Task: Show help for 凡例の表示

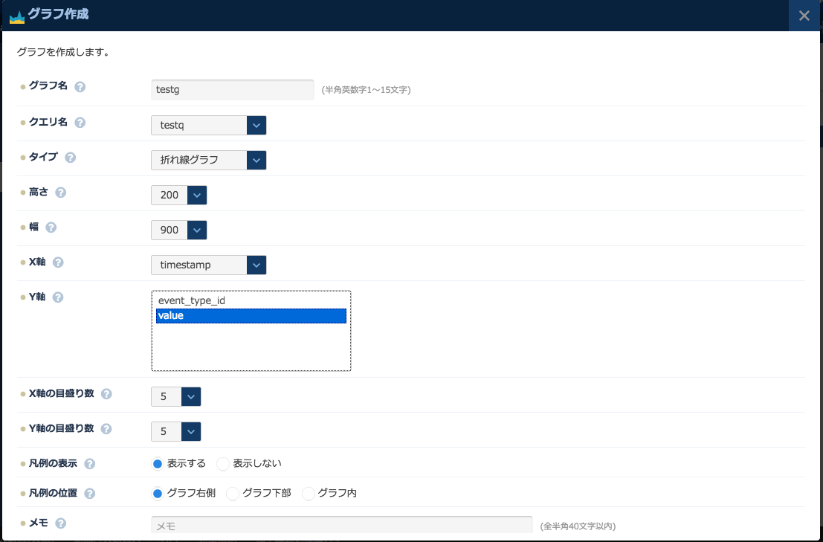Action: coord(90,464)
